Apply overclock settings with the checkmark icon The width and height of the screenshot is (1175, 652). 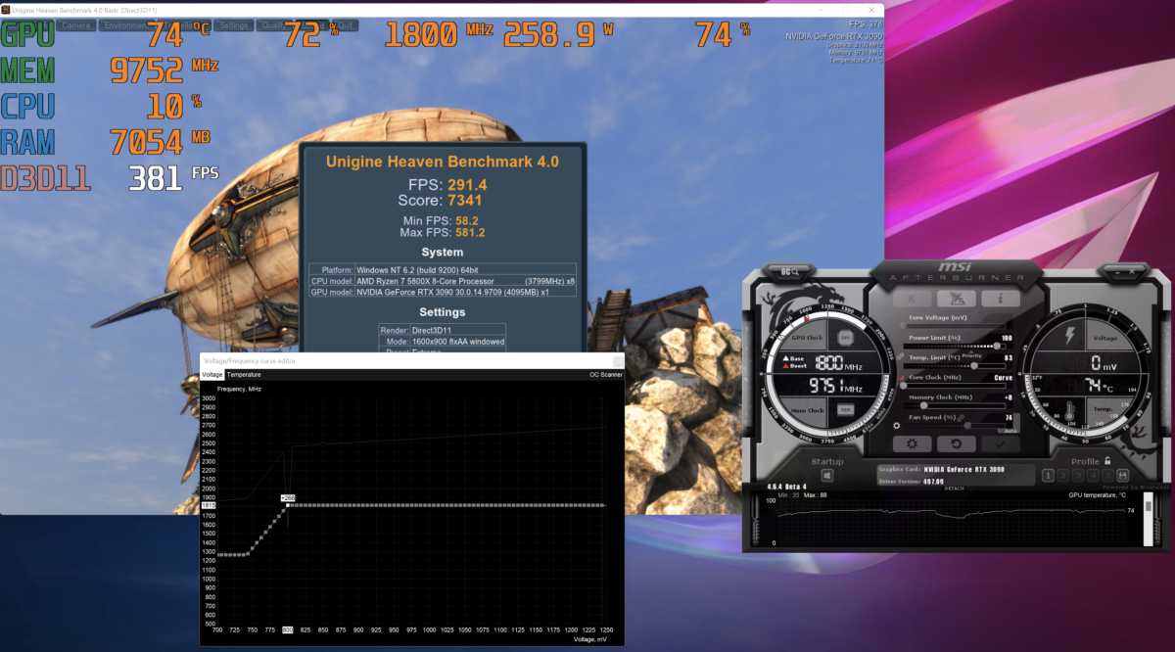[x=1001, y=442]
